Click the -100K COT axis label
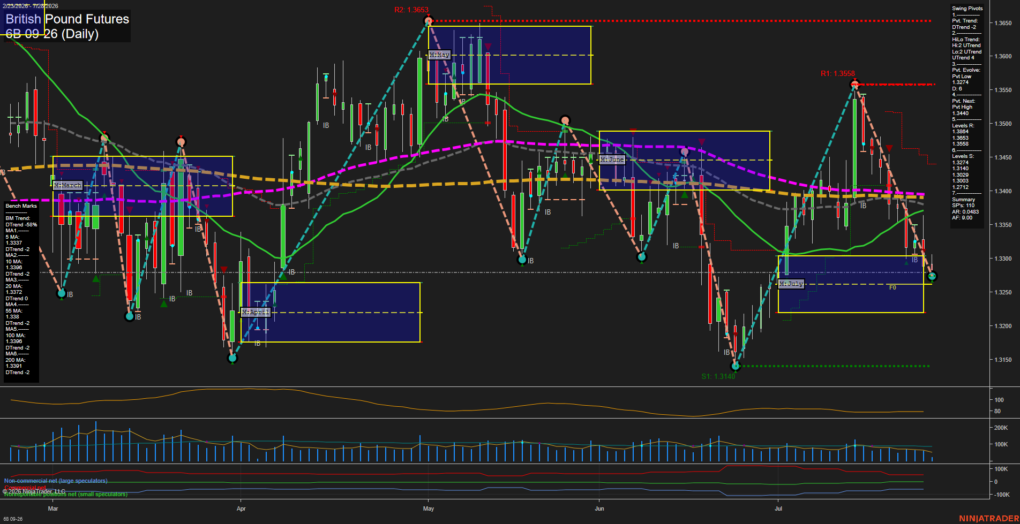Screen dimensions: 1020x524 coord(1002,495)
